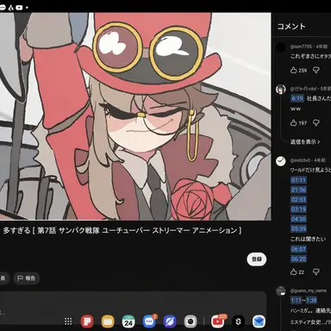This screenshot has width=331, height=331.
Task: Dislike the comment with 197 likes
Action: (x=316, y=122)
